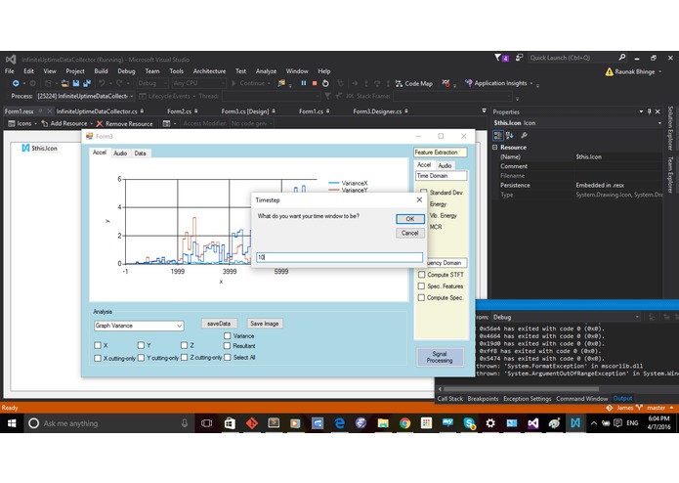679x483 pixels.
Task: Click the Timestep time window input field
Action: tap(340, 257)
